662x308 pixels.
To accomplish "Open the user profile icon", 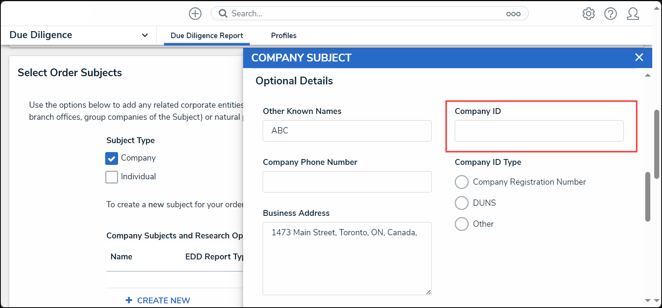I will point(633,14).
